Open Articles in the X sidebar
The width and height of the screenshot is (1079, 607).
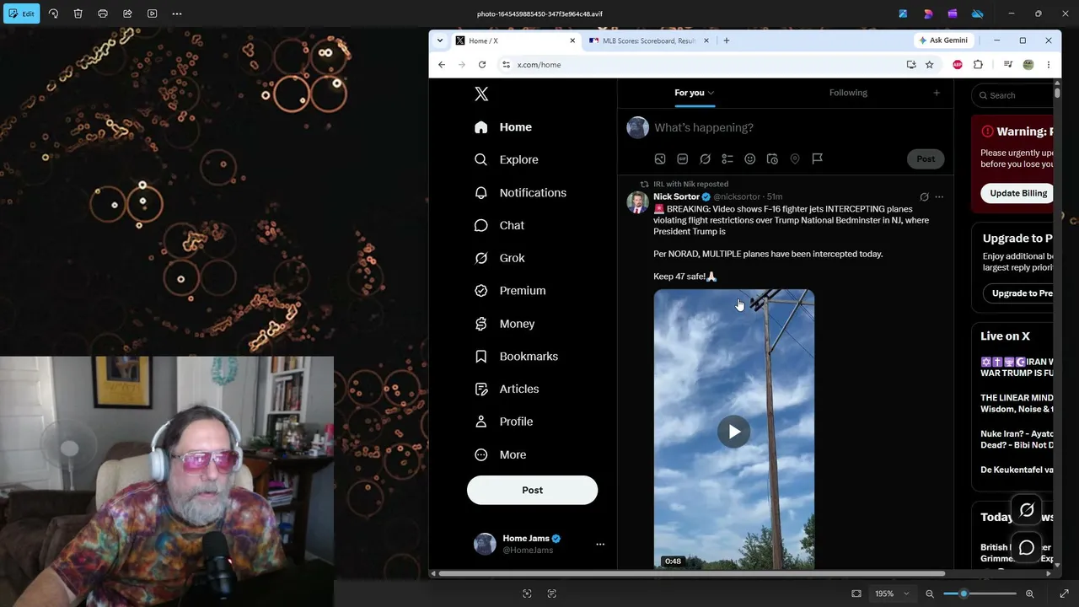click(x=507, y=389)
